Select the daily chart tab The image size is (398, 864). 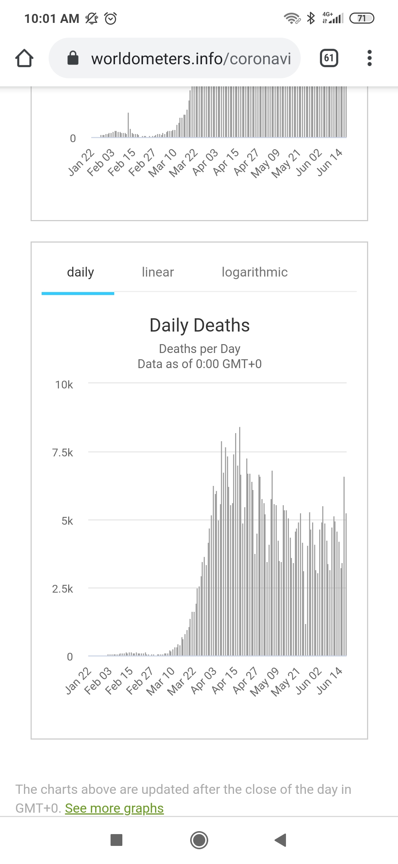pos(80,272)
